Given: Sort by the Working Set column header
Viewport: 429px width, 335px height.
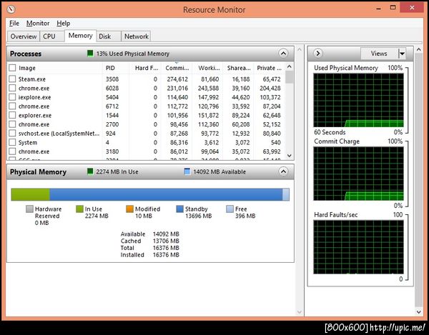Looking at the screenshot, I should pyautogui.click(x=209, y=68).
